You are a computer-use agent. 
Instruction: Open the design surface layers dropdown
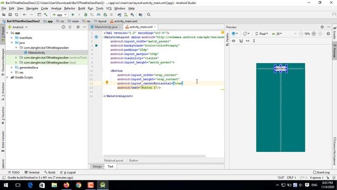tap(235, 34)
